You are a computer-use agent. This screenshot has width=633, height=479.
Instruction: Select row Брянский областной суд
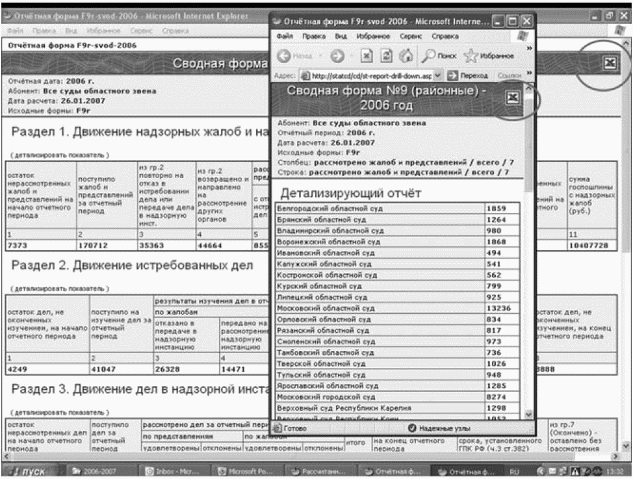pos(397,220)
